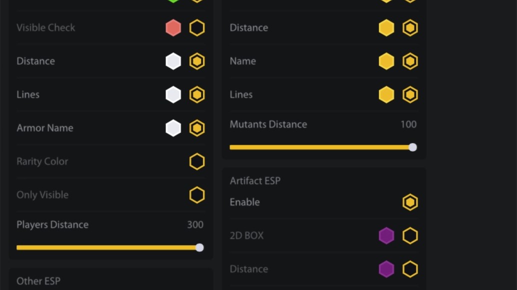Toggle Artifact ESP Enable hexagon
The image size is (517, 290).
click(x=410, y=202)
